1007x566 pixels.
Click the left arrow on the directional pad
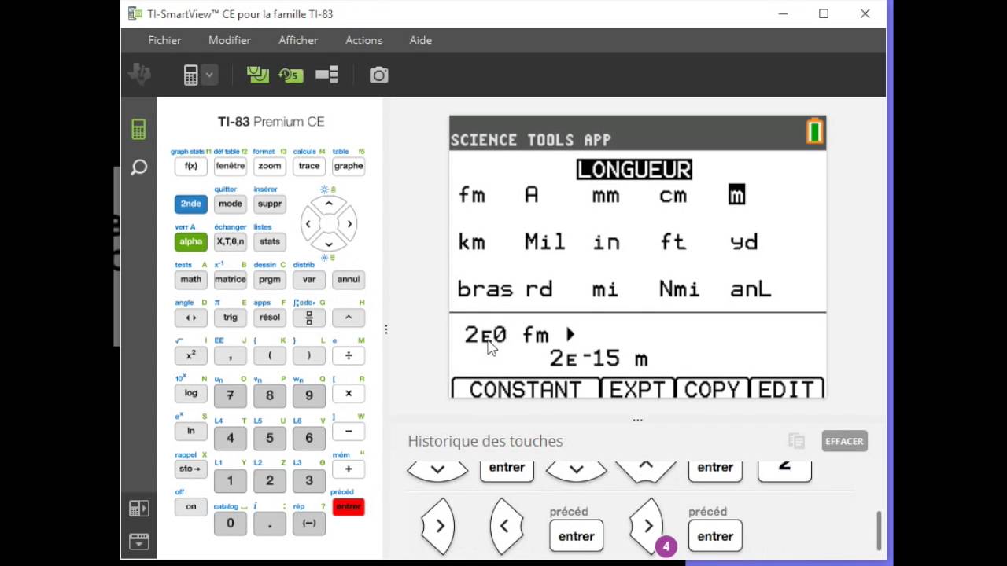[x=308, y=224]
